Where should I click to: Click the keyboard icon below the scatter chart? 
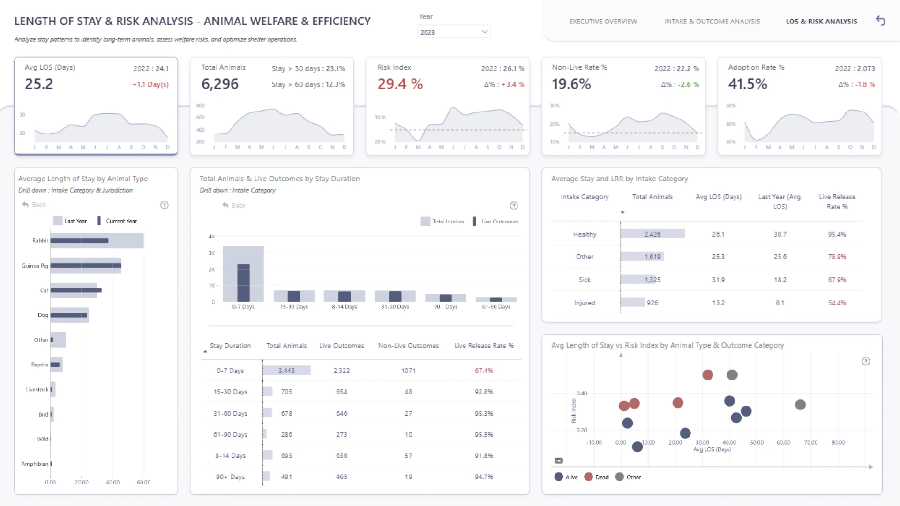[559, 461]
